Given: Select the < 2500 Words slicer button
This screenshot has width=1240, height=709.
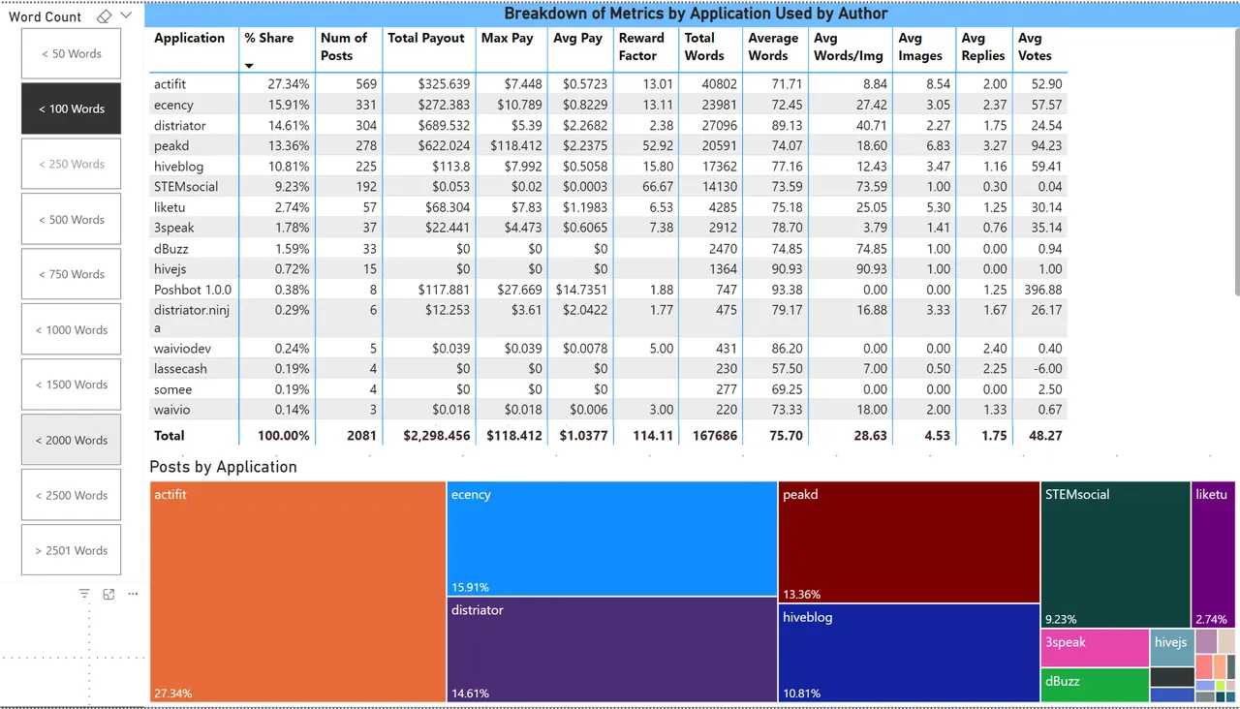Looking at the screenshot, I should (72, 495).
